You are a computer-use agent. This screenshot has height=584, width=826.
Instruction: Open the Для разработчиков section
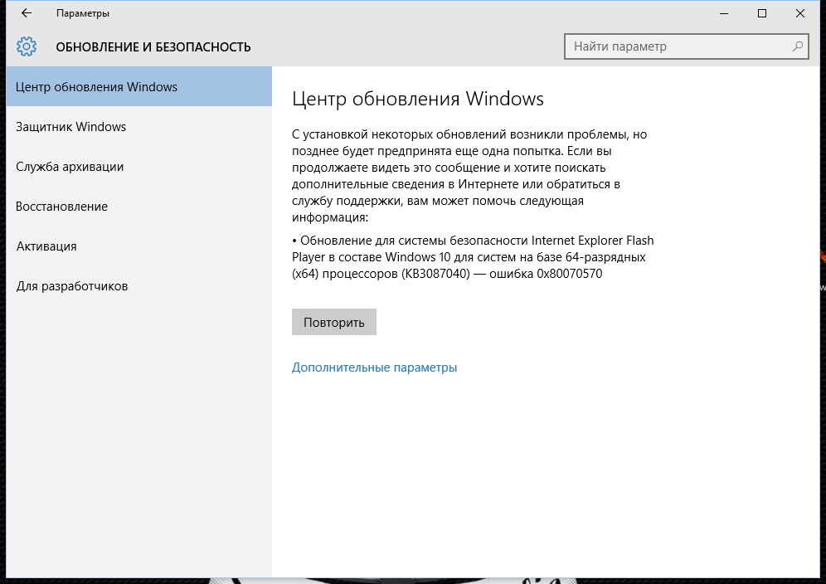click(71, 286)
